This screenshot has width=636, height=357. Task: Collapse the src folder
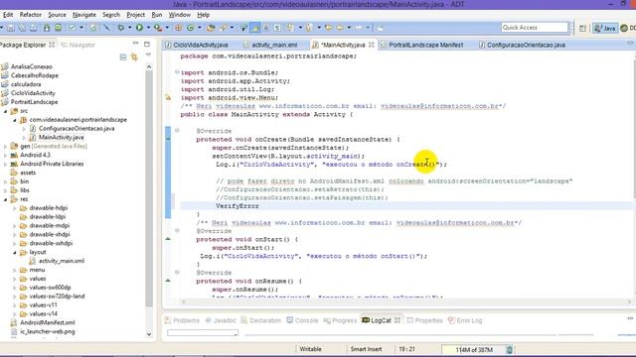[6, 111]
